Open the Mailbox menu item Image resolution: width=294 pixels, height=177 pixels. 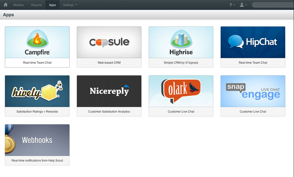pyautogui.click(x=19, y=5)
